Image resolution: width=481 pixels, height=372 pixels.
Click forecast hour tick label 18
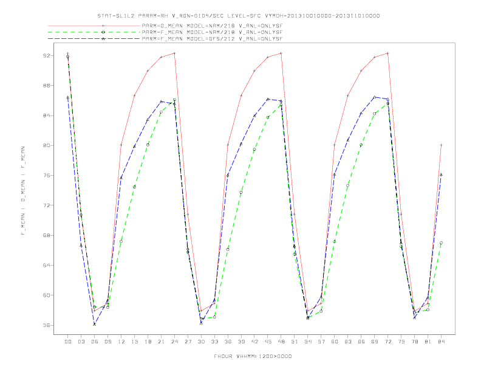click(148, 342)
